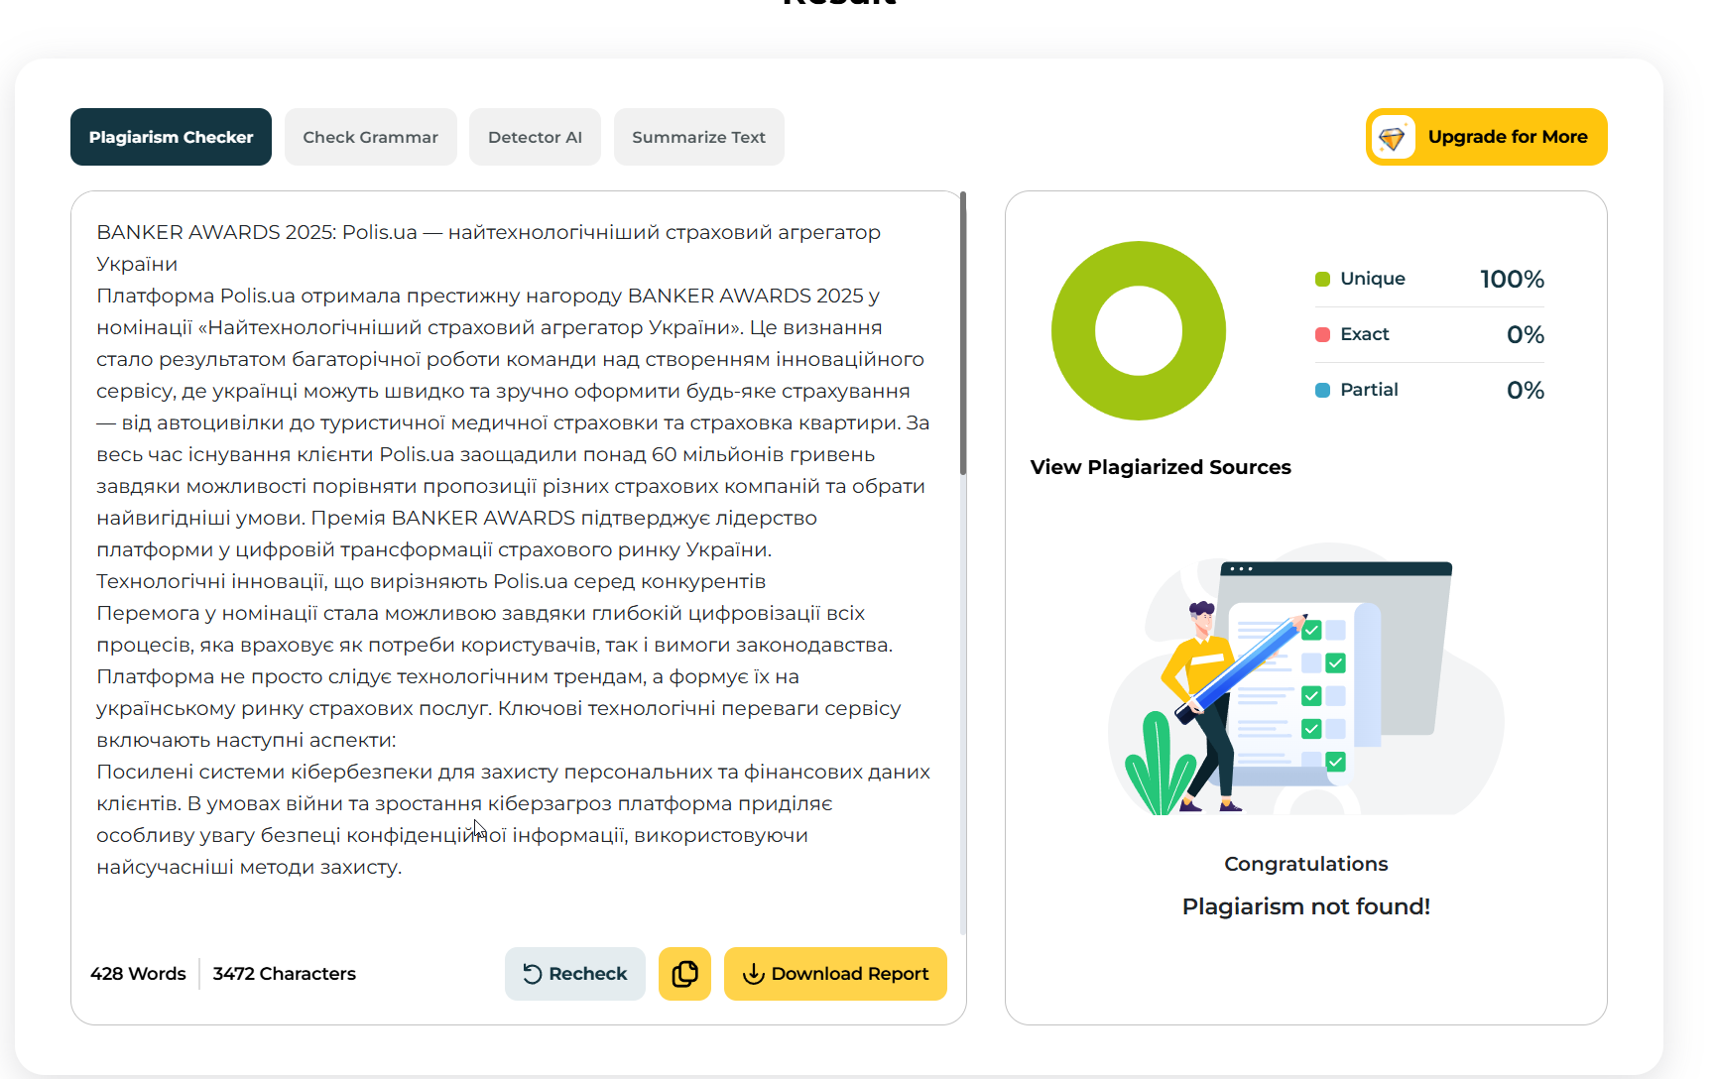Click the Upgrade for More button
This screenshot has height=1079, width=1716.
[1486, 137]
